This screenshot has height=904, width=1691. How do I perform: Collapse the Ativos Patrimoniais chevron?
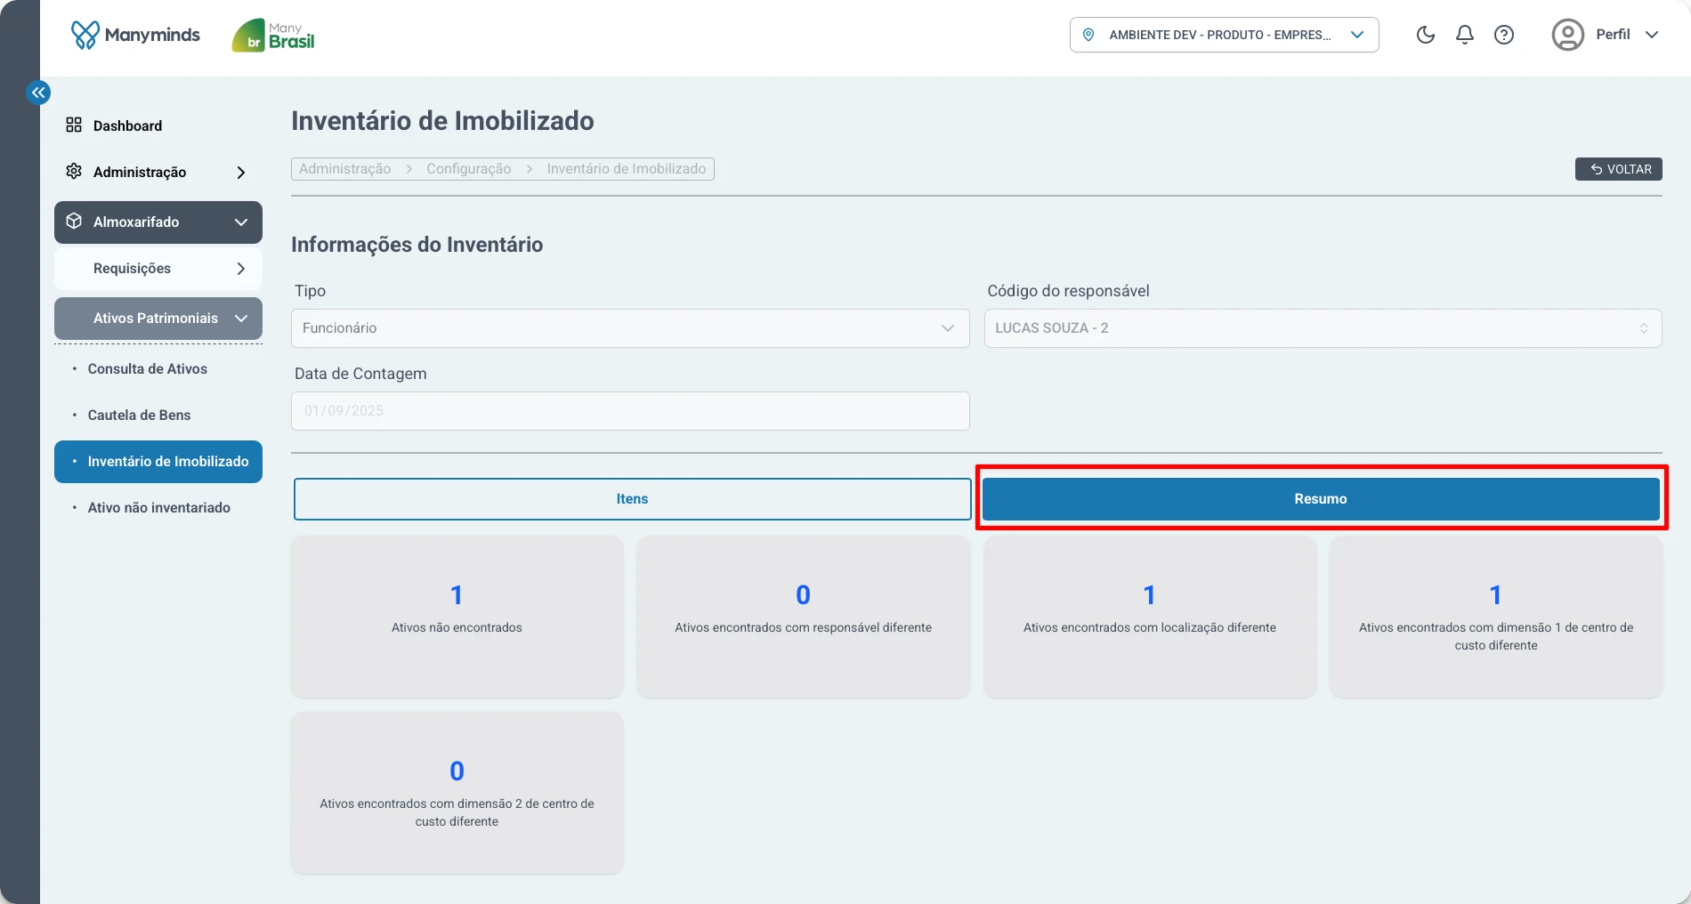241,319
